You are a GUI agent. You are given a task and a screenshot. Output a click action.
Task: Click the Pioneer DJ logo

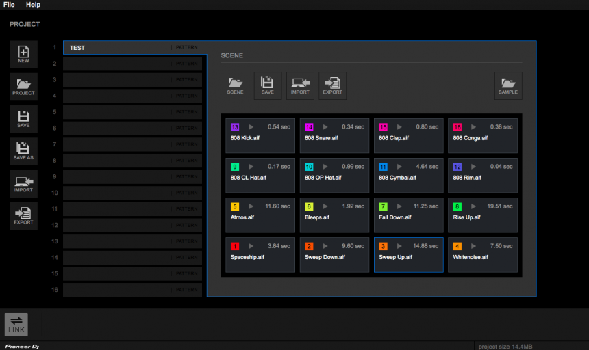22,347
